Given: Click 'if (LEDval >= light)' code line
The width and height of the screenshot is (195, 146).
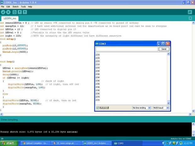Looking at the screenshot, I should (x=16, y=78).
